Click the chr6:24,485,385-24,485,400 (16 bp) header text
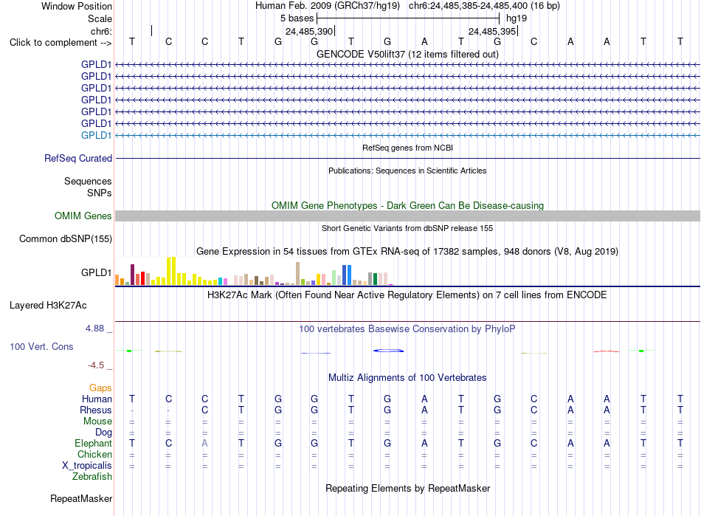Viewport: 701px width, 516px height. click(484, 6)
